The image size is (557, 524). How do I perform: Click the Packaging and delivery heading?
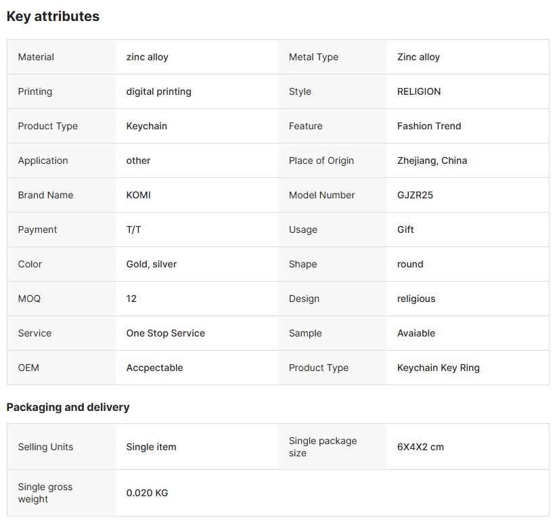(68, 407)
